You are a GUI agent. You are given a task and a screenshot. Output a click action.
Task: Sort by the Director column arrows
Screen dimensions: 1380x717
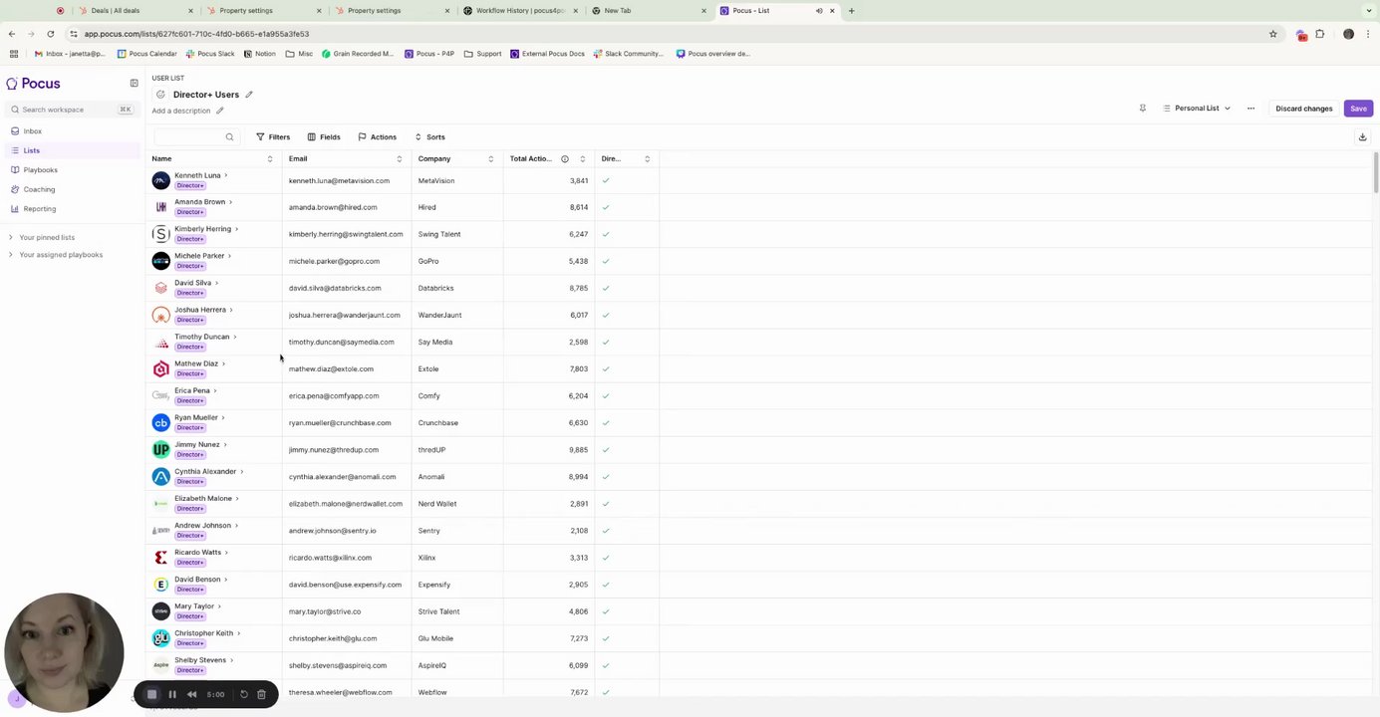coord(647,159)
